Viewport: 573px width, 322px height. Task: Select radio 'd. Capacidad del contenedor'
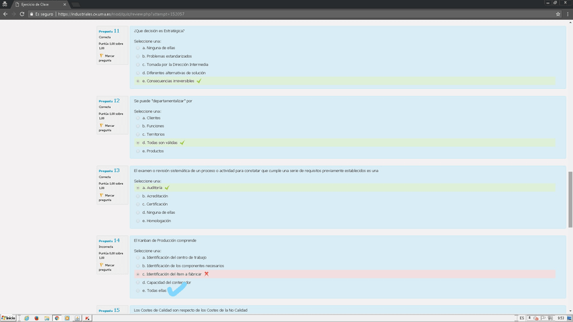coord(138,282)
